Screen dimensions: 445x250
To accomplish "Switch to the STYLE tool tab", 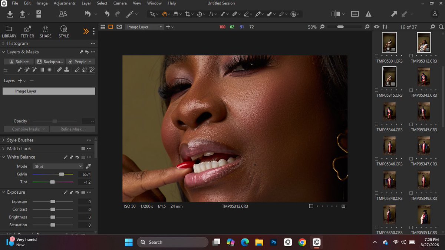I will (x=64, y=32).
